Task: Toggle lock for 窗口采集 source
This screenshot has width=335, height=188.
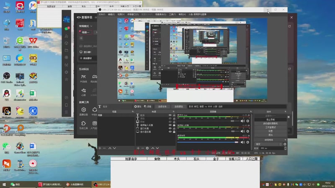Action: (x=174, y=128)
